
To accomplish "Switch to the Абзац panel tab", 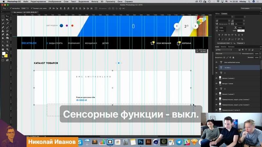I will tap(217, 13).
